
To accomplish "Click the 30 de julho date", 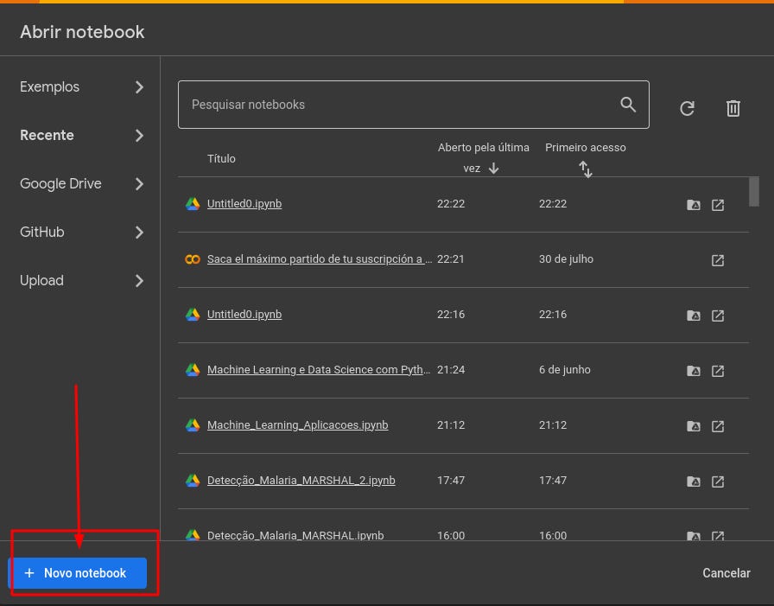I will pos(566,258).
